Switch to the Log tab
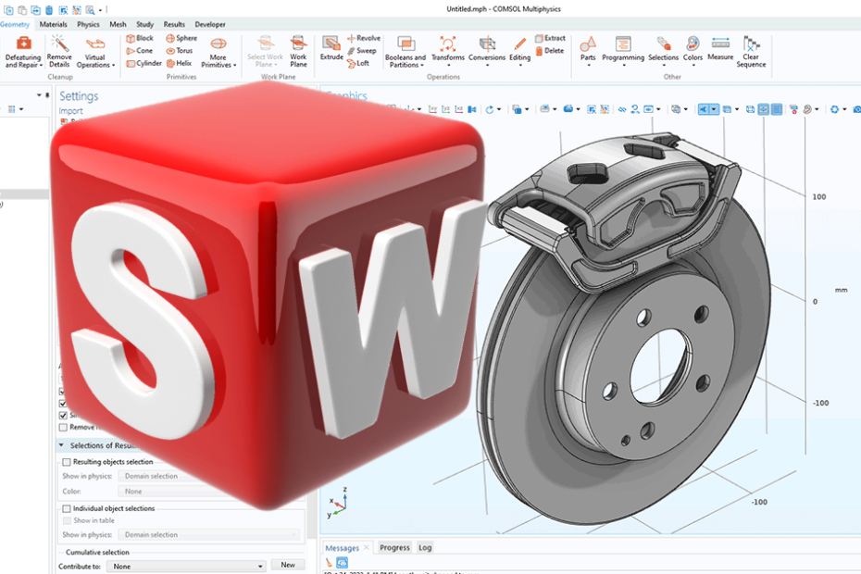Screen dimensions: 861x574 pos(425,548)
